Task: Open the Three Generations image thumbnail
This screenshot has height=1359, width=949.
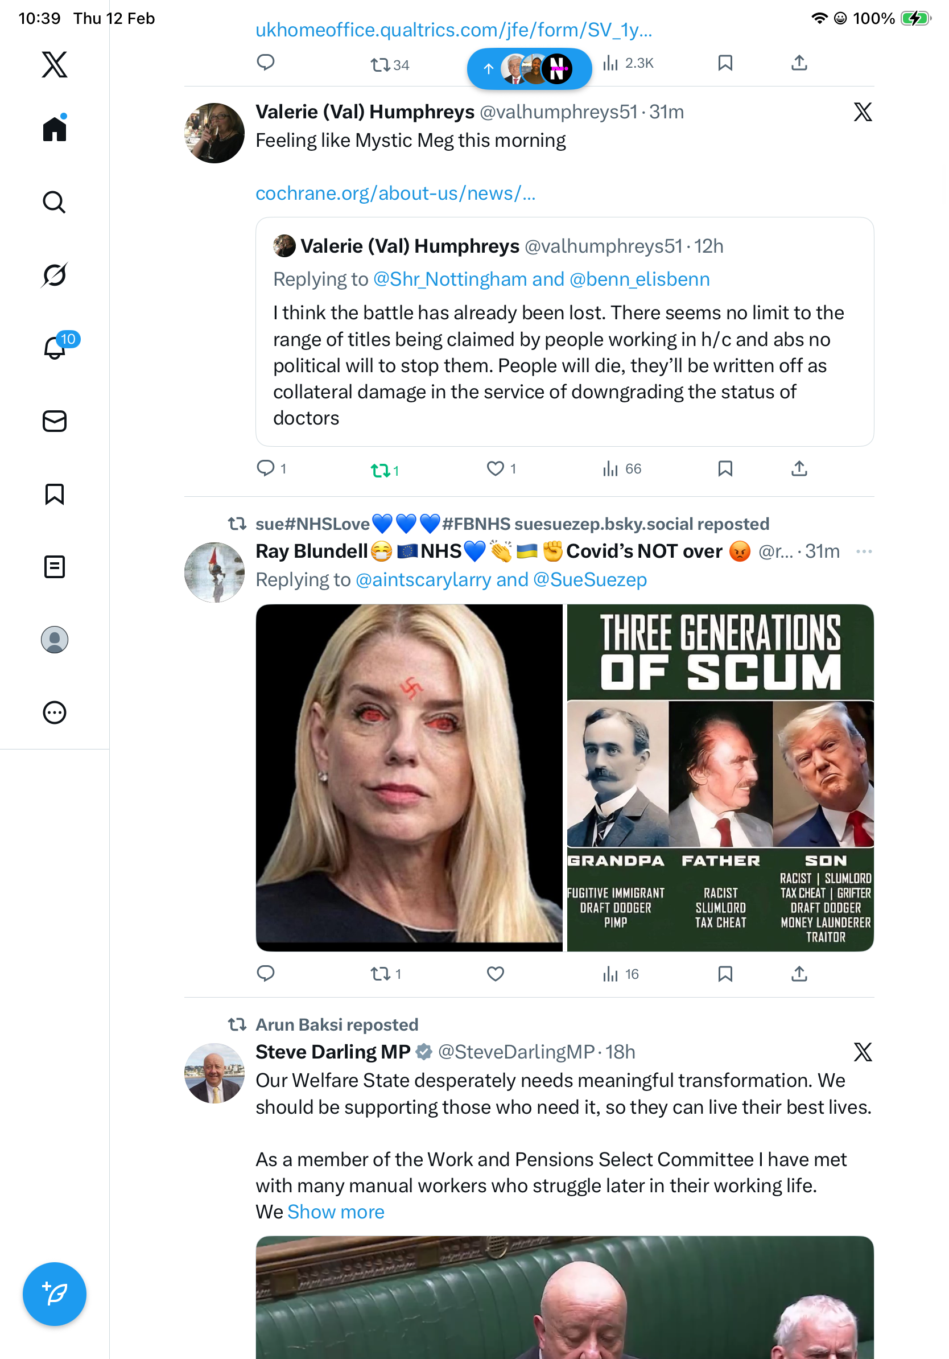Action: point(720,777)
